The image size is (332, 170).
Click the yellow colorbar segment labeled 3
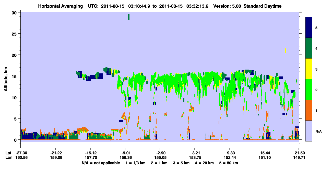click(x=309, y=69)
